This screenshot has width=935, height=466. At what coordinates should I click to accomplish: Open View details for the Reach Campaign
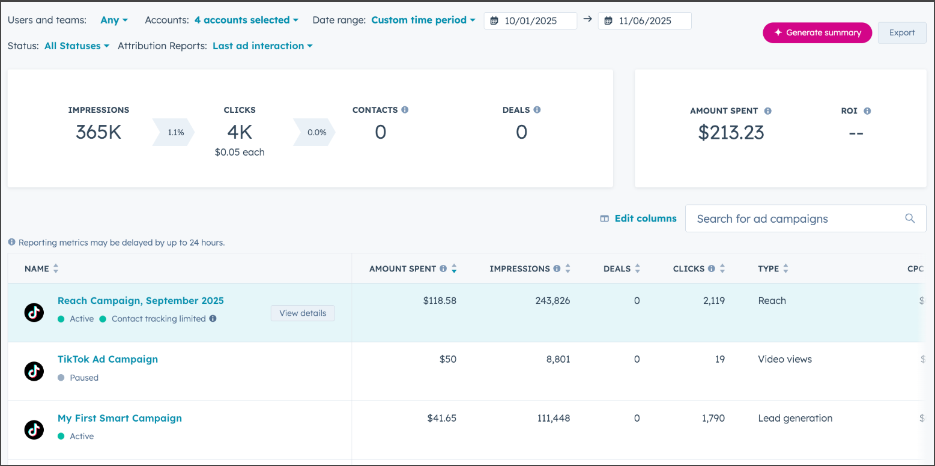click(x=303, y=313)
